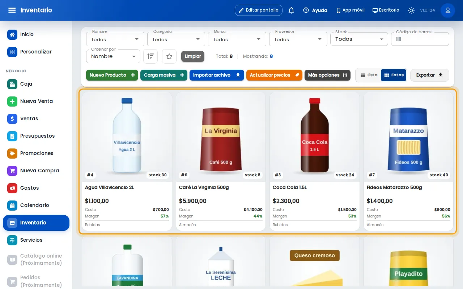Expand the Categoría filter dropdown
Viewport: 463px width, 289px height.
pos(176,39)
